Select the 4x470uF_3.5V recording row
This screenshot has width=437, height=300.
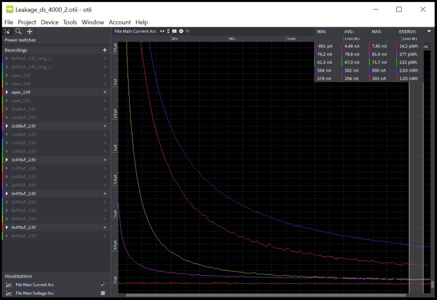[56, 210]
